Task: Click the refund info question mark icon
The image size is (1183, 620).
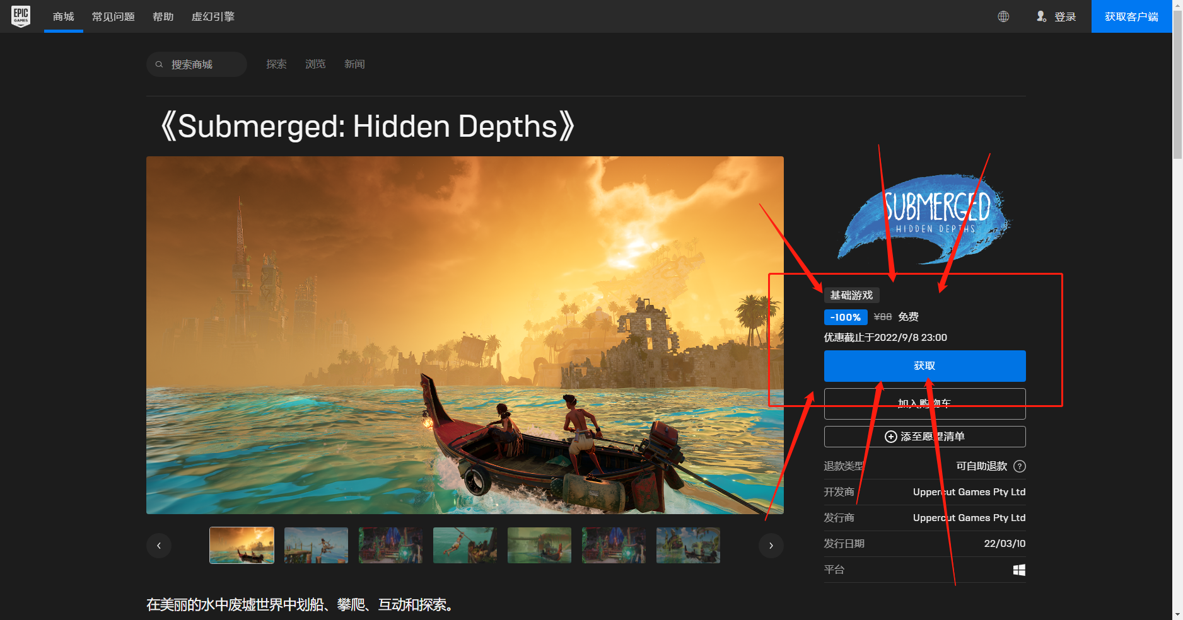Action: point(1020,466)
